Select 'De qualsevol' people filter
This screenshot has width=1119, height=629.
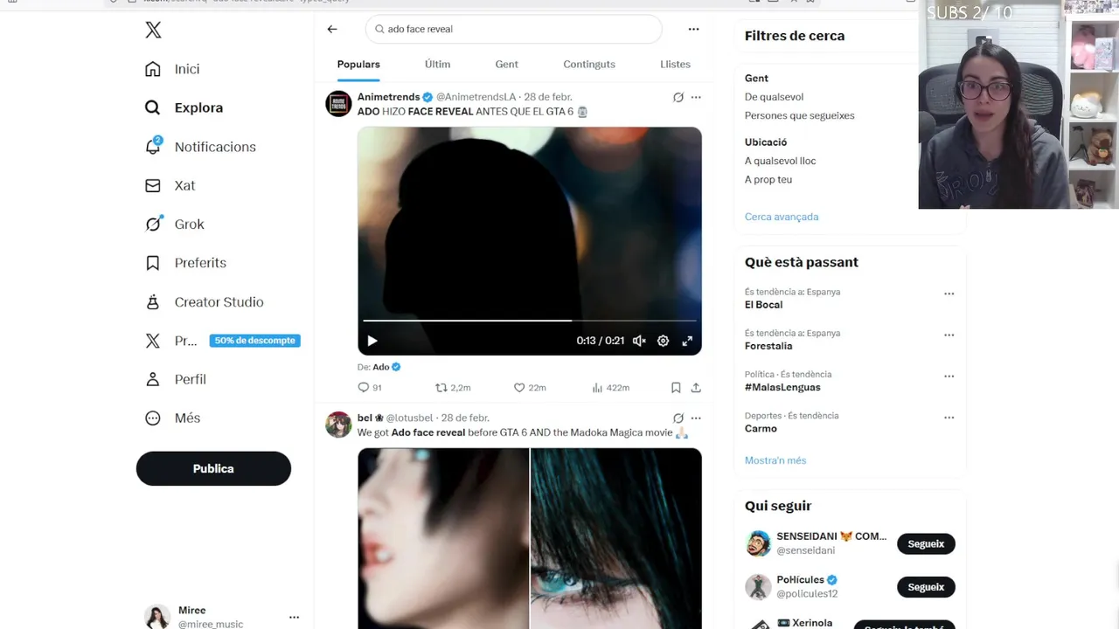(774, 97)
